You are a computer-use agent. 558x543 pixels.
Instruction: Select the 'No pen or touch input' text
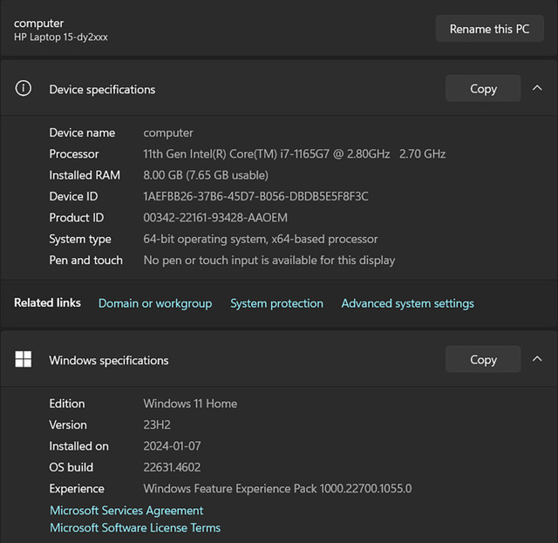coord(201,261)
